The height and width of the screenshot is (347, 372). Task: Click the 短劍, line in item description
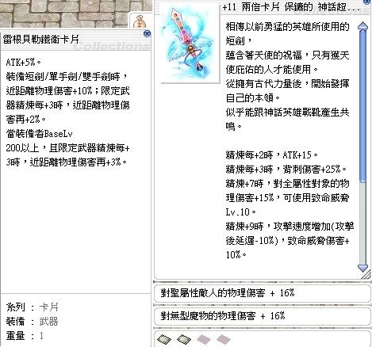pyautogui.click(x=240, y=40)
